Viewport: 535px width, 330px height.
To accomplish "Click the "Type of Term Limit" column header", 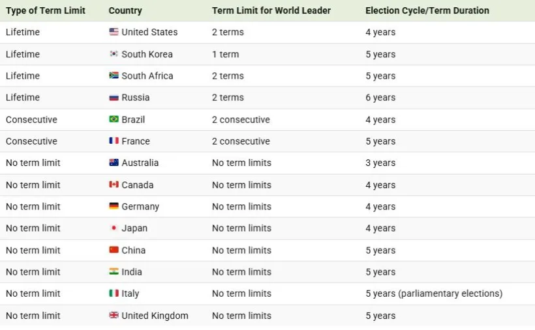I will [46, 10].
